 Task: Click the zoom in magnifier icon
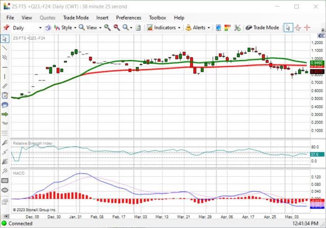tap(107, 27)
